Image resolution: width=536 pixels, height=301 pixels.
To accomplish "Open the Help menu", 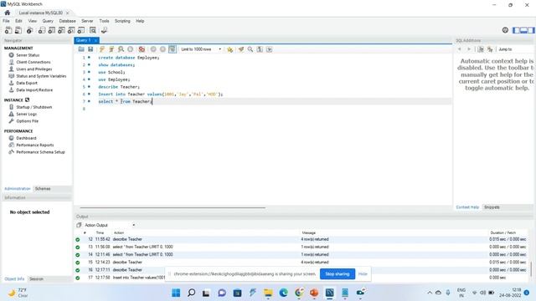I will click(x=140, y=21).
